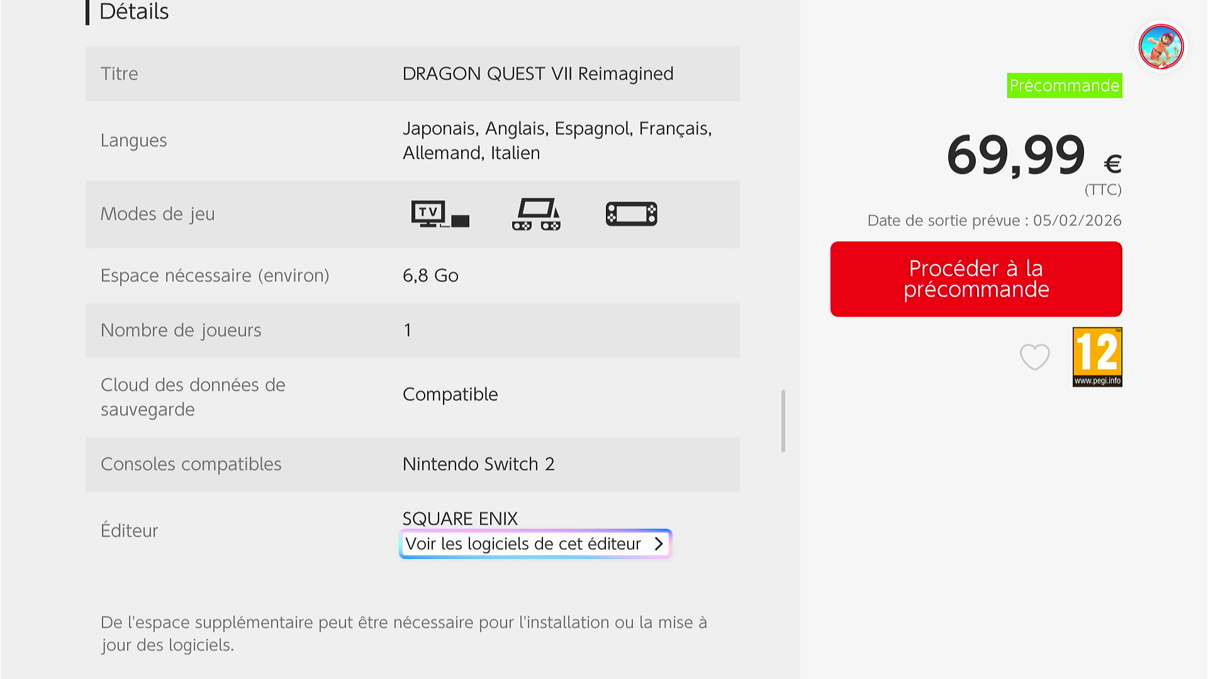Click the green Précommande label
The width and height of the screenshot is (1208, 679).
1064,86
